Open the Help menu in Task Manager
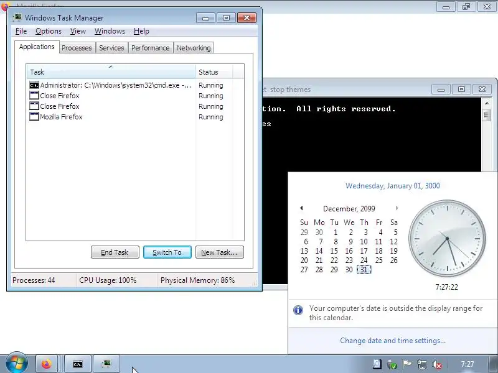498x373 pixels. coord(141,31)
